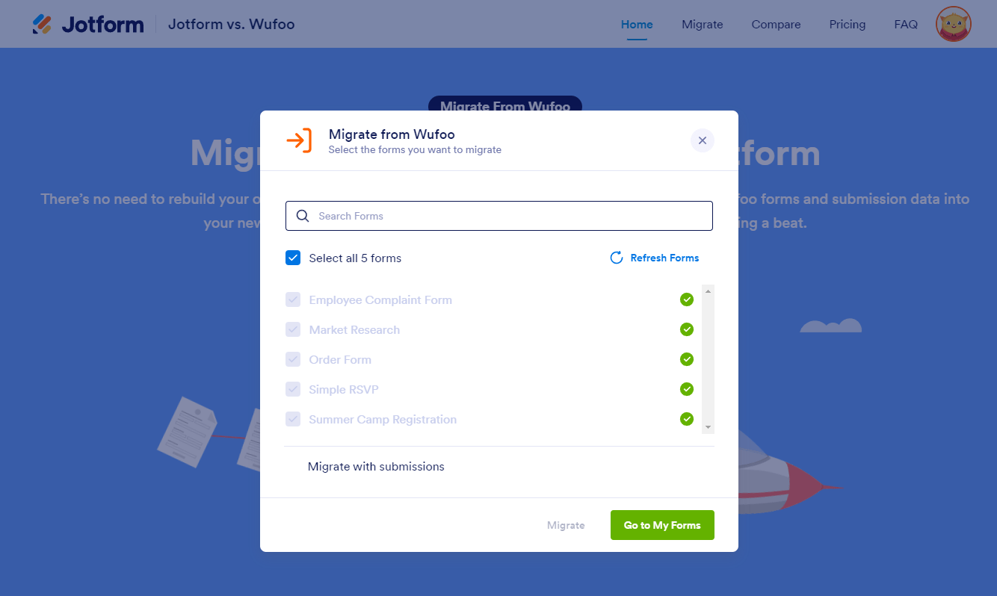Click the magnifier icon in the search box
The image size is (997, 596).
coord(303,216)
